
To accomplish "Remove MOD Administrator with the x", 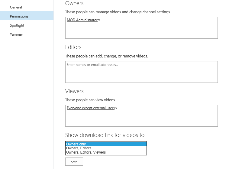I will tap(99, 20).
